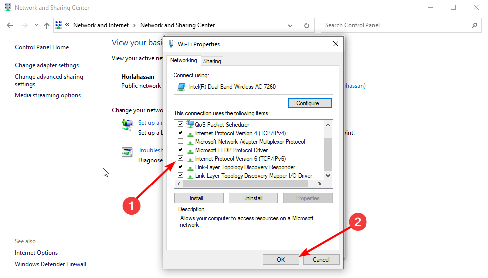Click horizontal scroll right arrow

[320, 184]
